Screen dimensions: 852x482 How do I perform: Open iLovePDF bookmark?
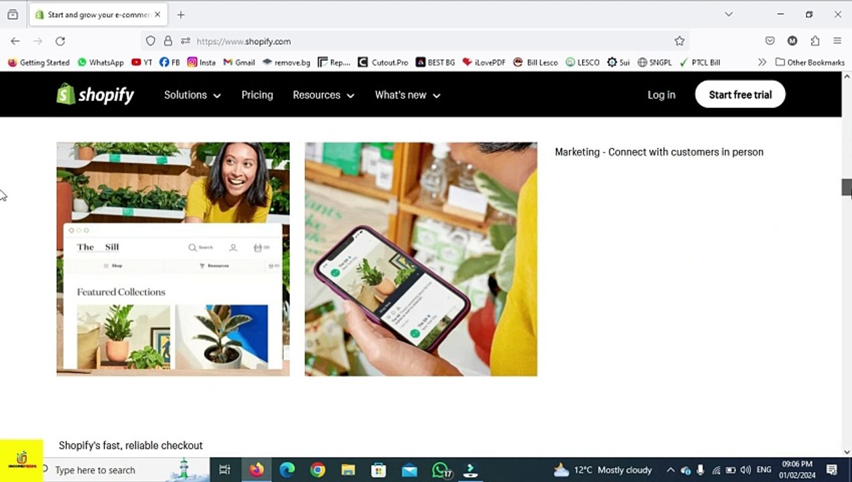[484, 62]
